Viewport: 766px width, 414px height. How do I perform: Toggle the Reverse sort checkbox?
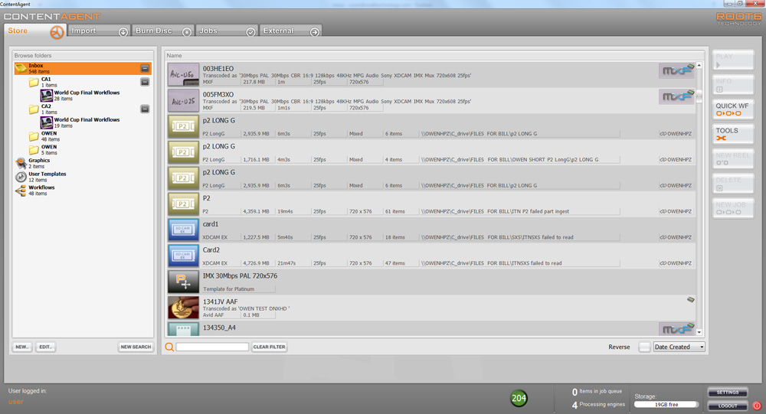pyautogui.click(x=644, y=347)
